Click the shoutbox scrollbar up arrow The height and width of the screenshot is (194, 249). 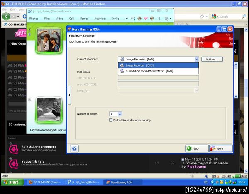point(236,65)
